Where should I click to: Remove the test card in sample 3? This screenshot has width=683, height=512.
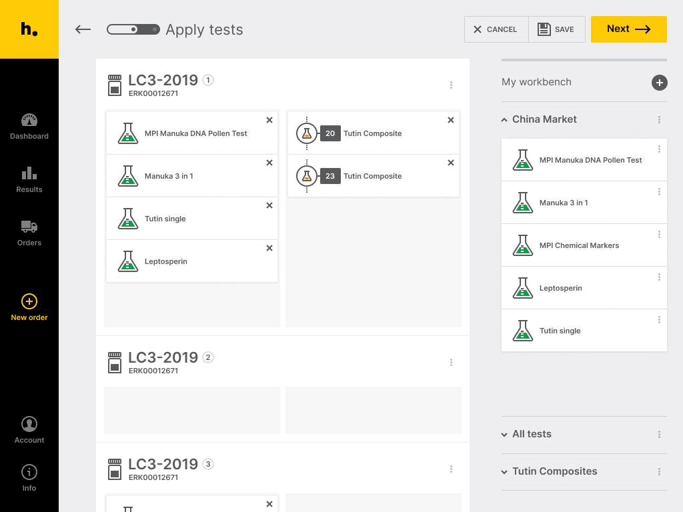click(269, 504)
